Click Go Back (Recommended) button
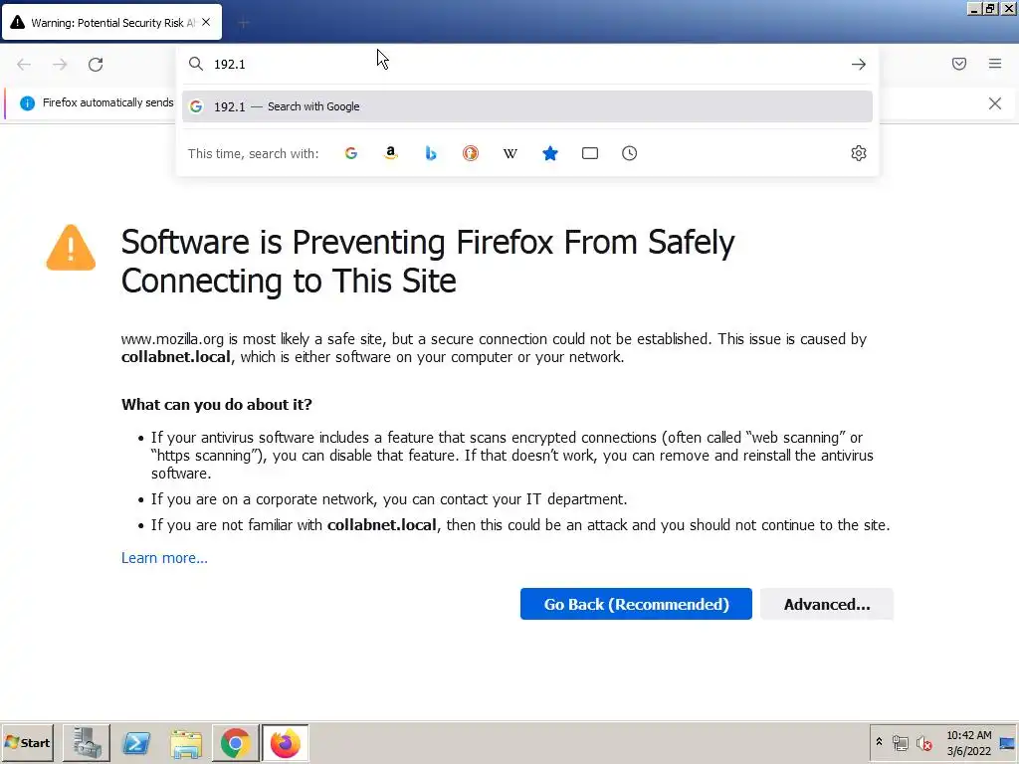Image resolution: width=1019 pixels, height=764 pixels. 636,604
